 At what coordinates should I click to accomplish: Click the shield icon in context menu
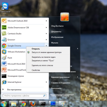coord(29,52)
